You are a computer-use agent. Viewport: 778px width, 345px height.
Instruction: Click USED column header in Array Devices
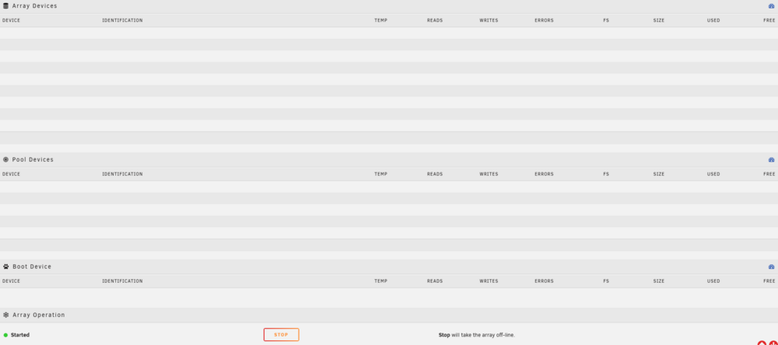pos(713,20)
